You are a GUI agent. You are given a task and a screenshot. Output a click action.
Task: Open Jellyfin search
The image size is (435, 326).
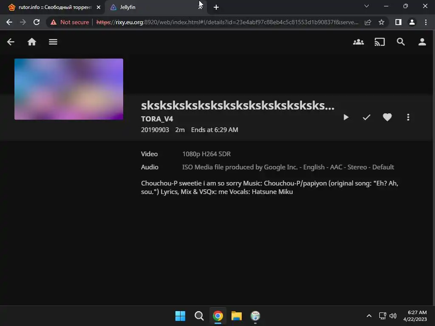(401, 42)
